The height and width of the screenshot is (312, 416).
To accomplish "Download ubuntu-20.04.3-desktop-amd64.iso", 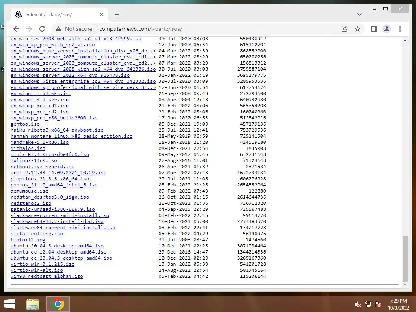I will point(57,246).
